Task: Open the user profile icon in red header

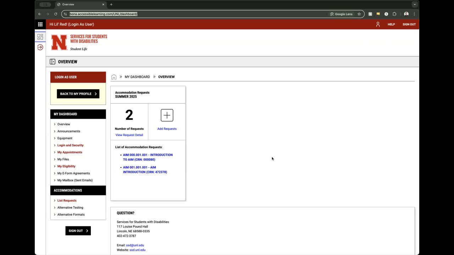Action: click(378, 24)
